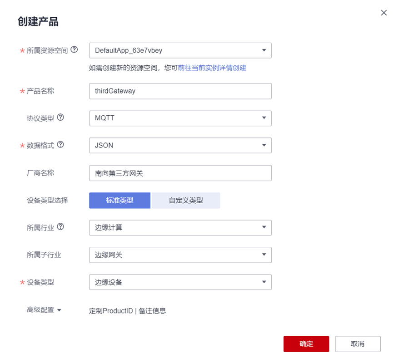Click the 厂商名称 input field
Screen dimensions: 393x363
pos(180,173)
